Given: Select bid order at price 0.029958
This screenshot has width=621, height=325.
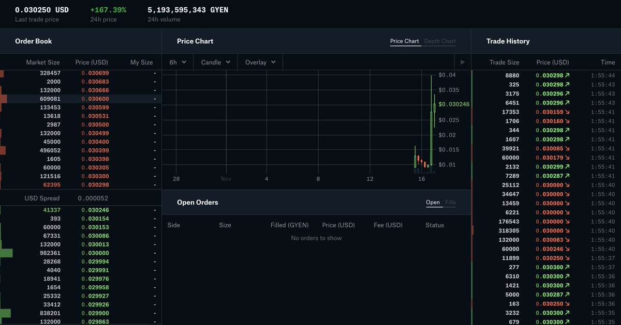Looking at the screenshot, I should 81,287.
